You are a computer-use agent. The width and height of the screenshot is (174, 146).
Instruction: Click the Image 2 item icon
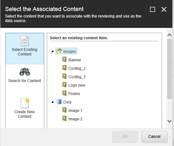point(64,118)
